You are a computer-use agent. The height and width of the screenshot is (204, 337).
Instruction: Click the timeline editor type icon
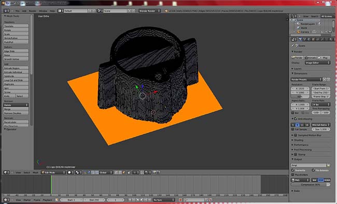coord(6,200)
